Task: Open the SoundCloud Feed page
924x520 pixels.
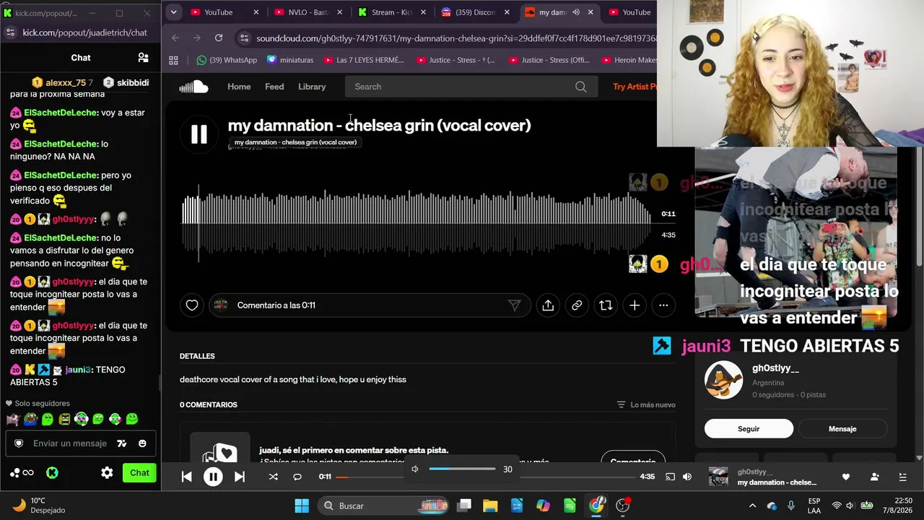Action: click(274, 87)
